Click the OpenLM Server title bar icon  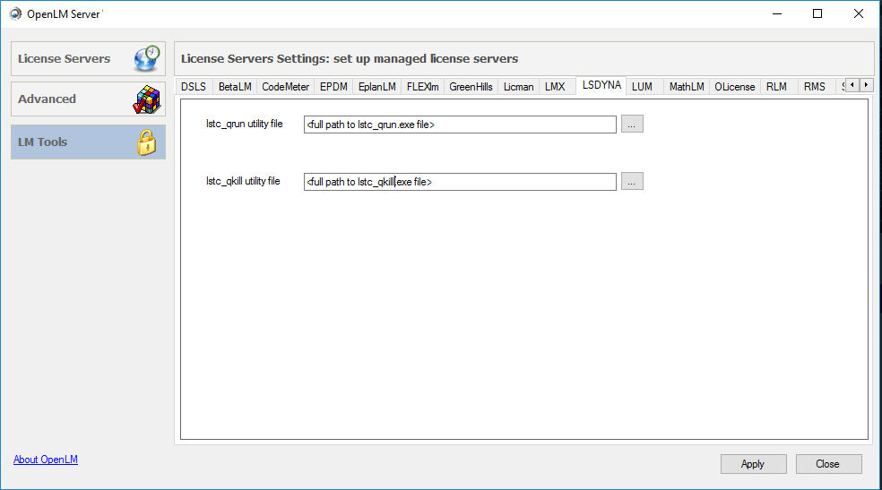click(14, 13)
